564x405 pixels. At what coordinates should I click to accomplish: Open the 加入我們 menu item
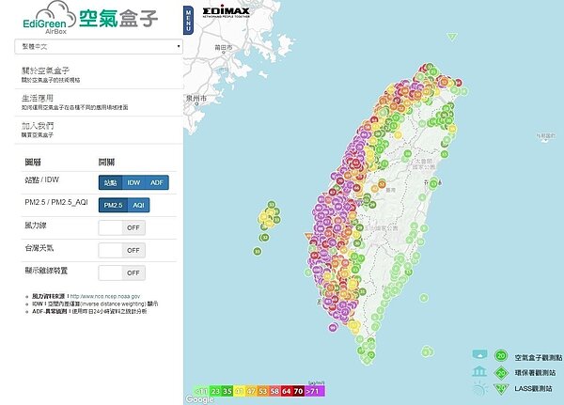tap(99, 130)
